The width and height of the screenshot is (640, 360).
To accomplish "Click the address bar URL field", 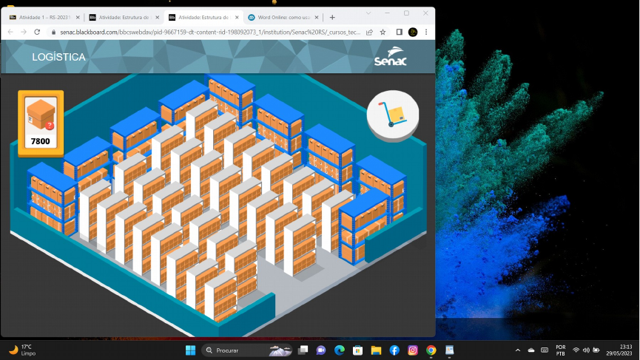I will (207, 32).
